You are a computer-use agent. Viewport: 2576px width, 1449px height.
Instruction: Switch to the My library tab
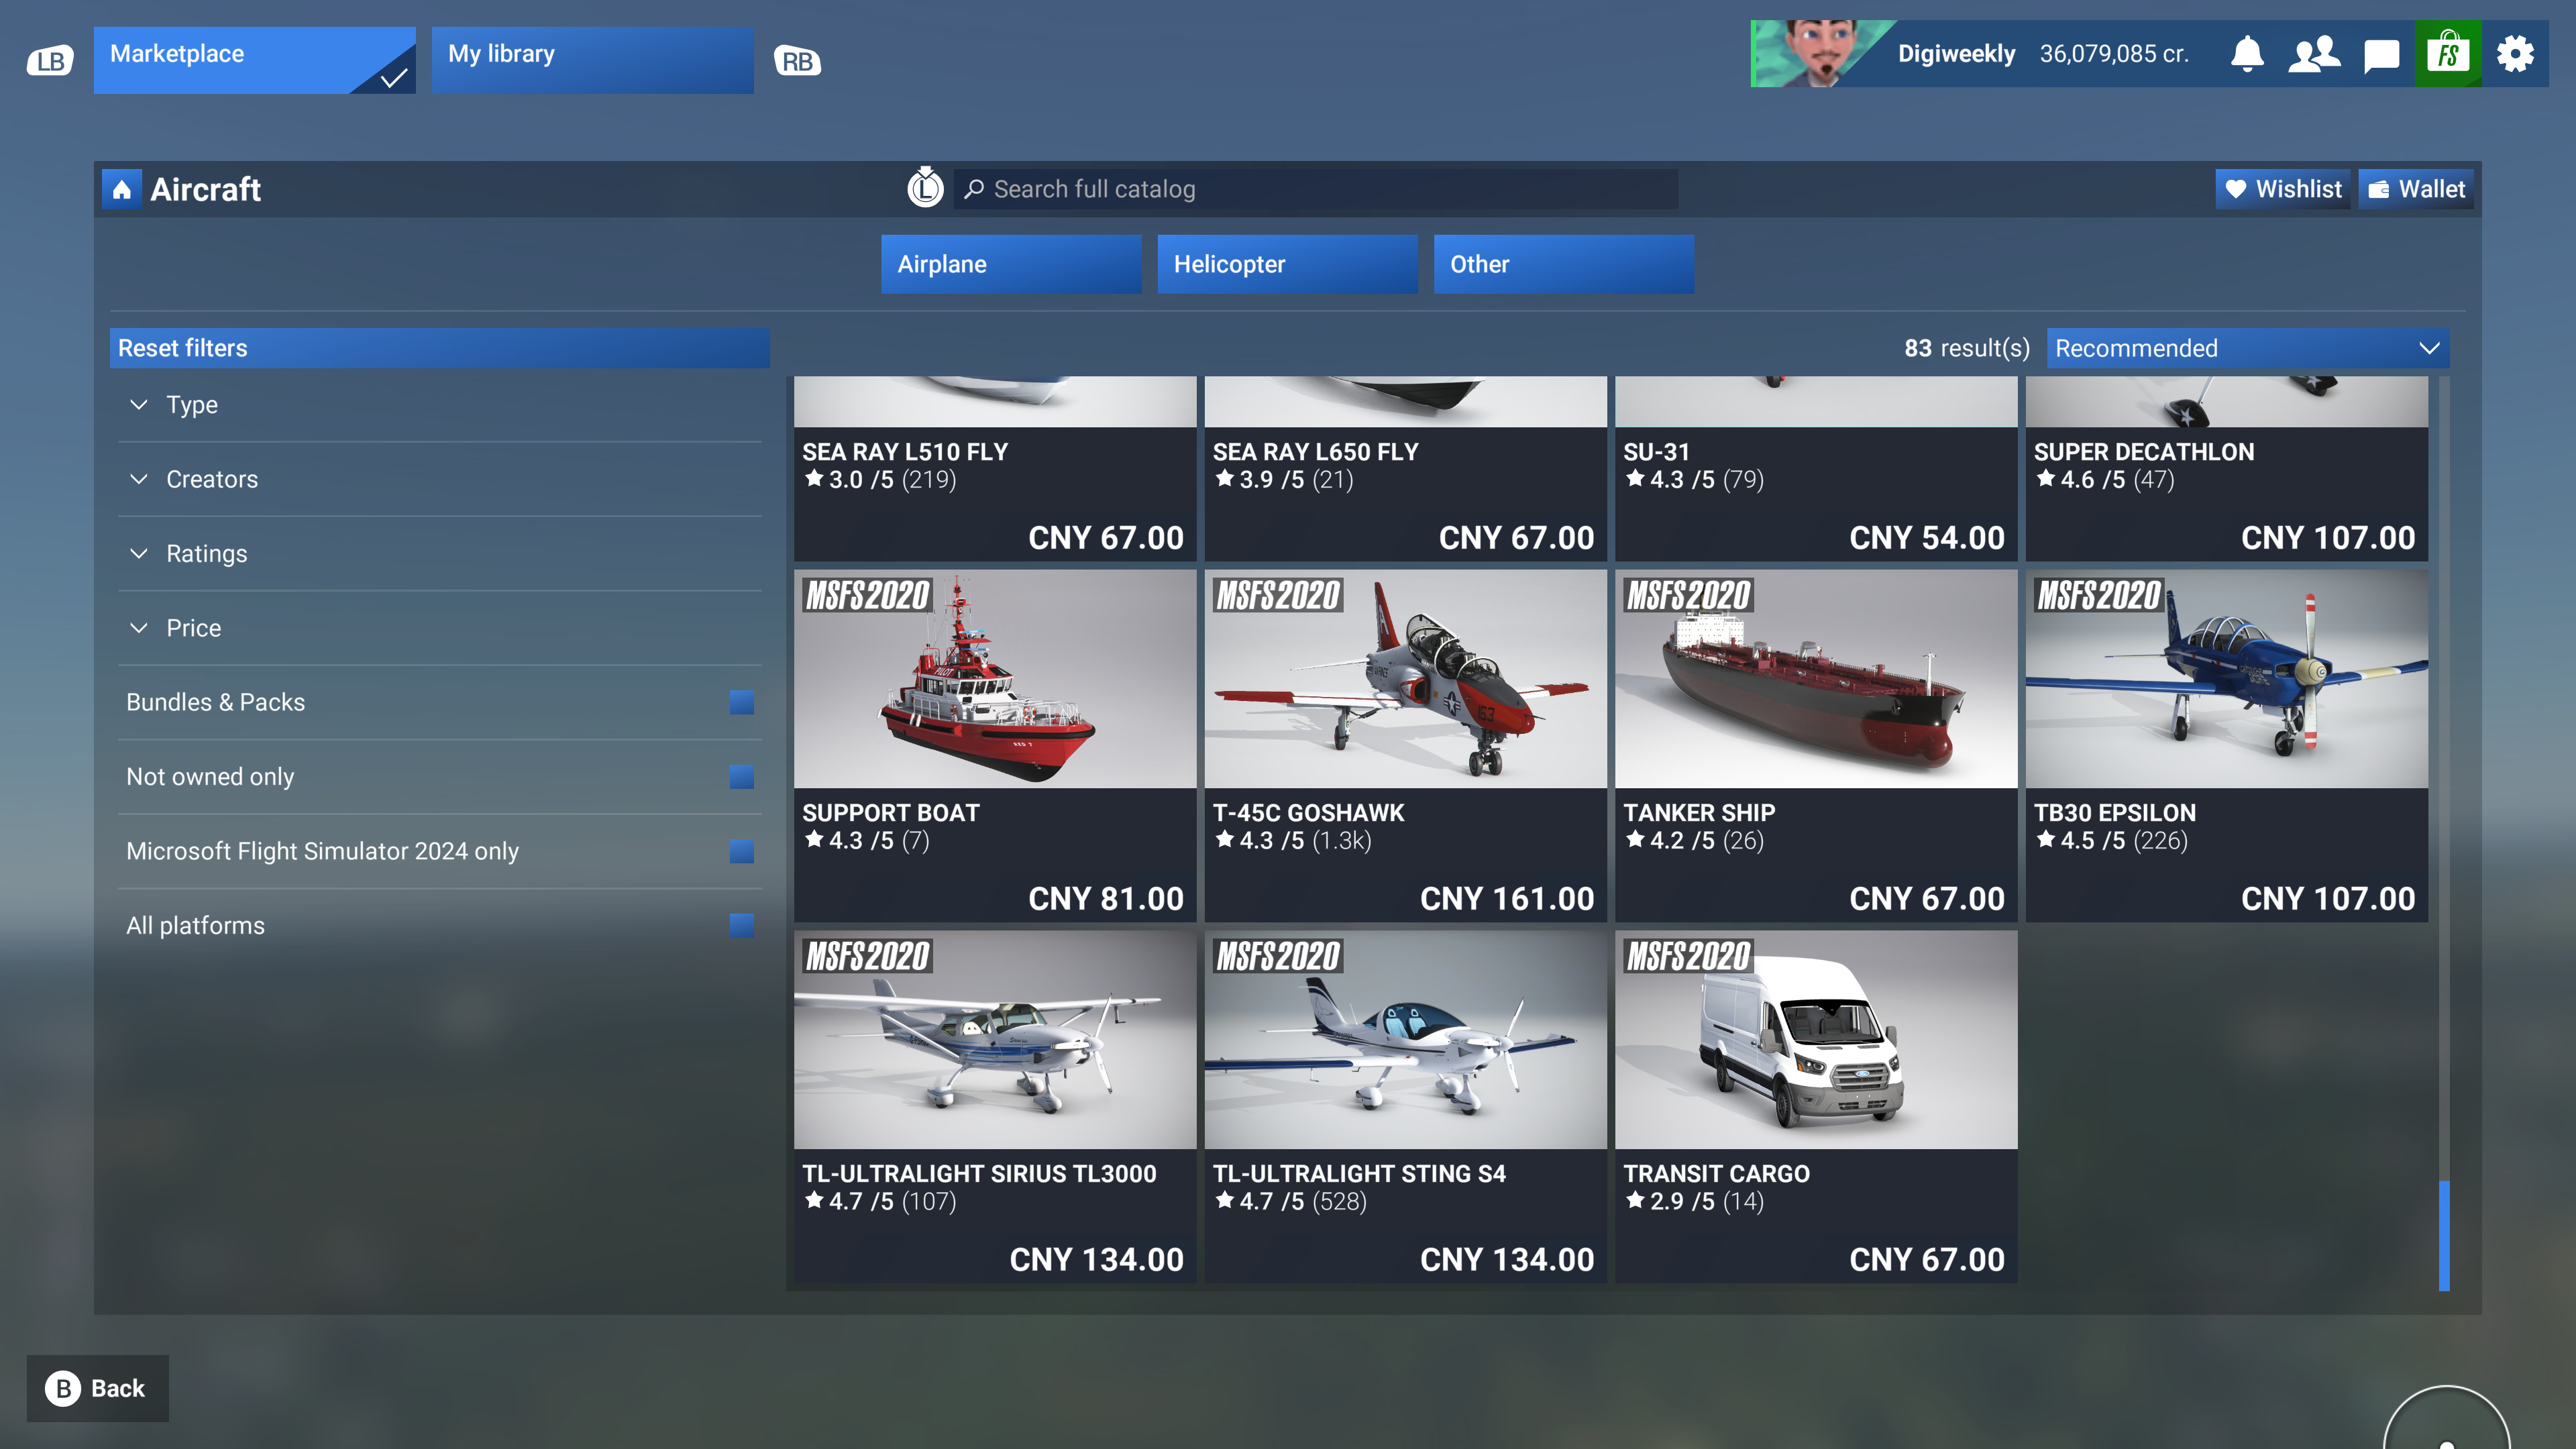[592, 60]
